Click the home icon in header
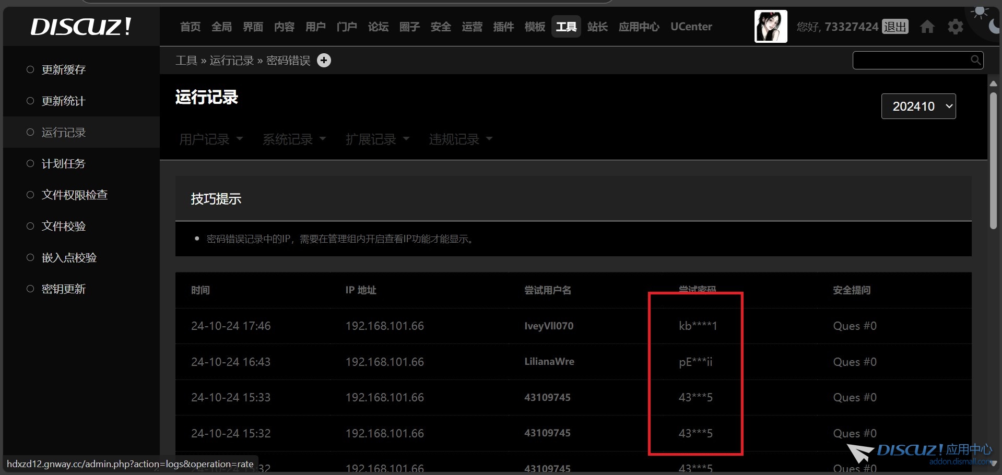Screen dimensions: 1002x475 (x=927, y=27)
